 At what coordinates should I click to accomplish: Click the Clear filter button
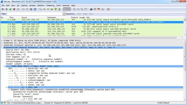click(x=79, y=14)
